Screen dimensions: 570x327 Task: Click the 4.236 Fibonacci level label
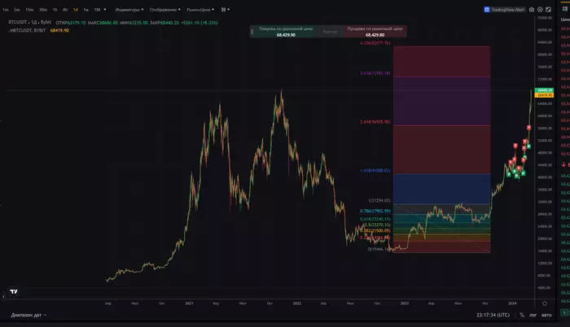click(375, 43)
